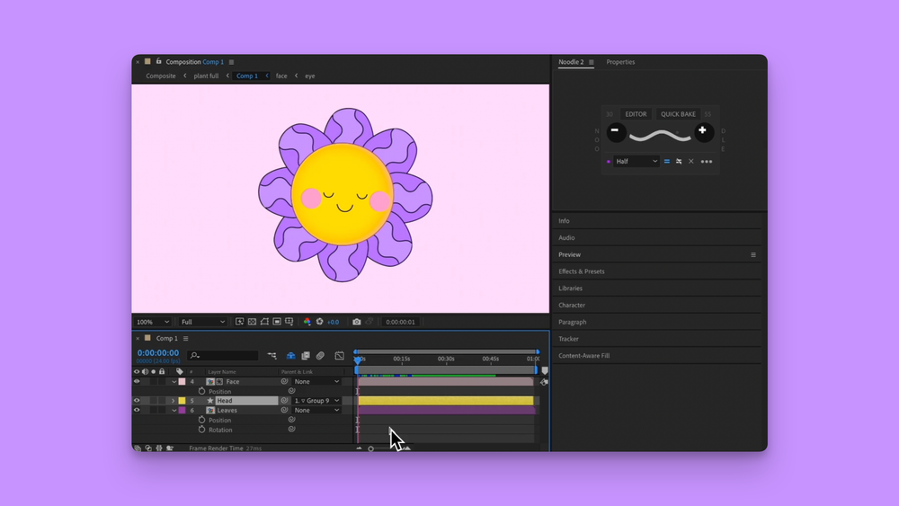899x506 pixels.
Task: Toggle visibility of the Head layer
Action: pyautogui.click(x=138, y=401)
